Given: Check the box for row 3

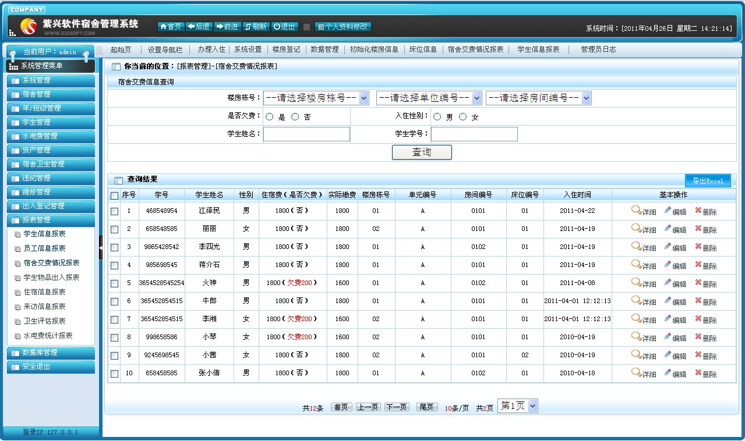Looking at the screenshot, I should [115, 247].
